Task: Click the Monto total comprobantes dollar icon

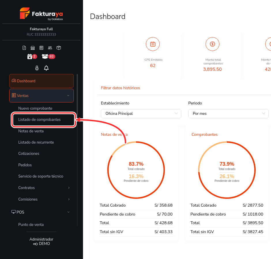Action: coord(212,44)
